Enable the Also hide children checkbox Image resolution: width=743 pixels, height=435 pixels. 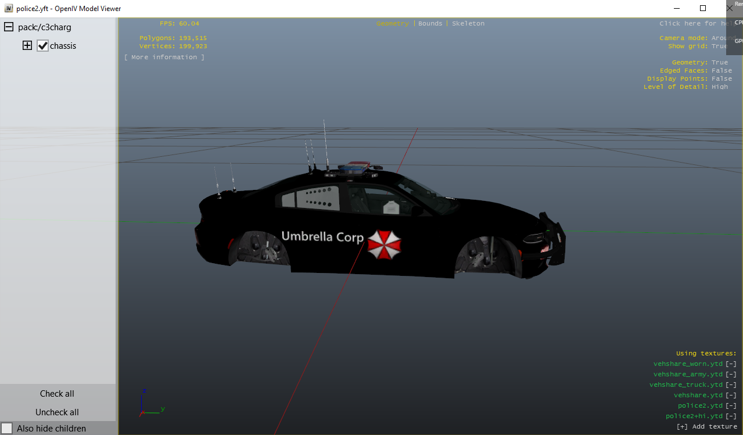7,429
